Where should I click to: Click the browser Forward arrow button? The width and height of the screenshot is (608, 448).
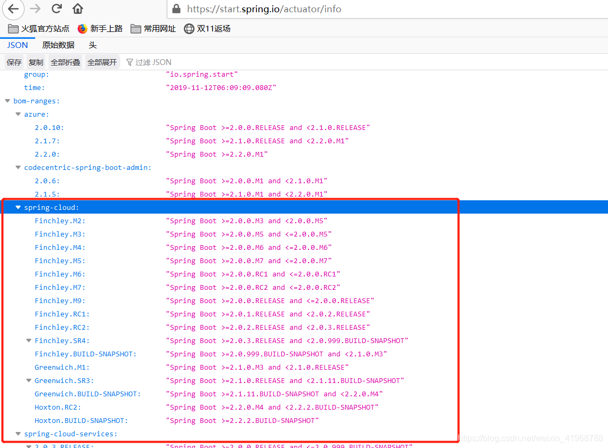point(35,9)
